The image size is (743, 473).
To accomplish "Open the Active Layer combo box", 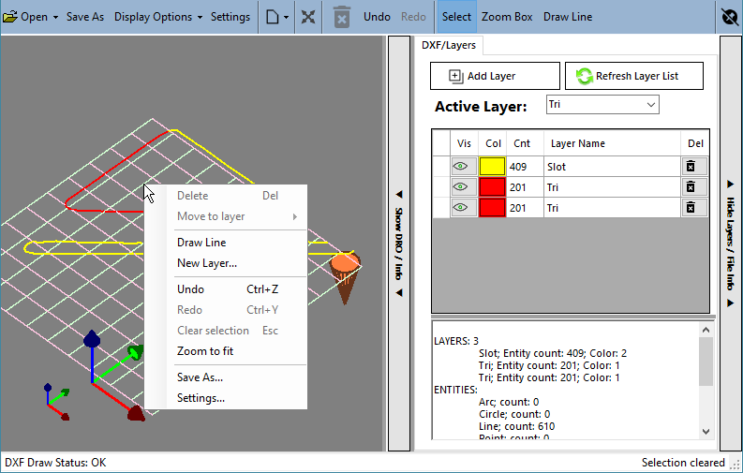I will [602, 105].
